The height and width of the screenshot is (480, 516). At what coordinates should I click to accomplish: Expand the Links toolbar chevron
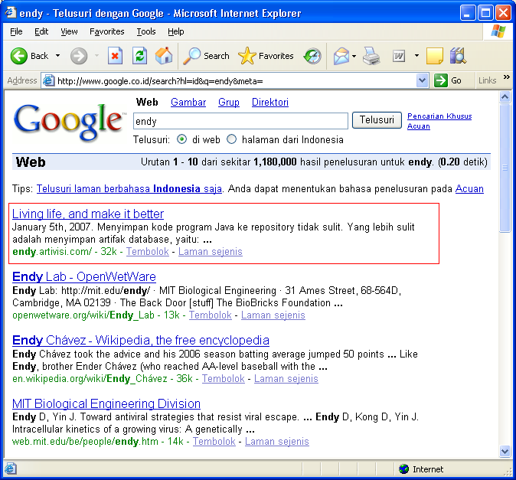[506, 80]
